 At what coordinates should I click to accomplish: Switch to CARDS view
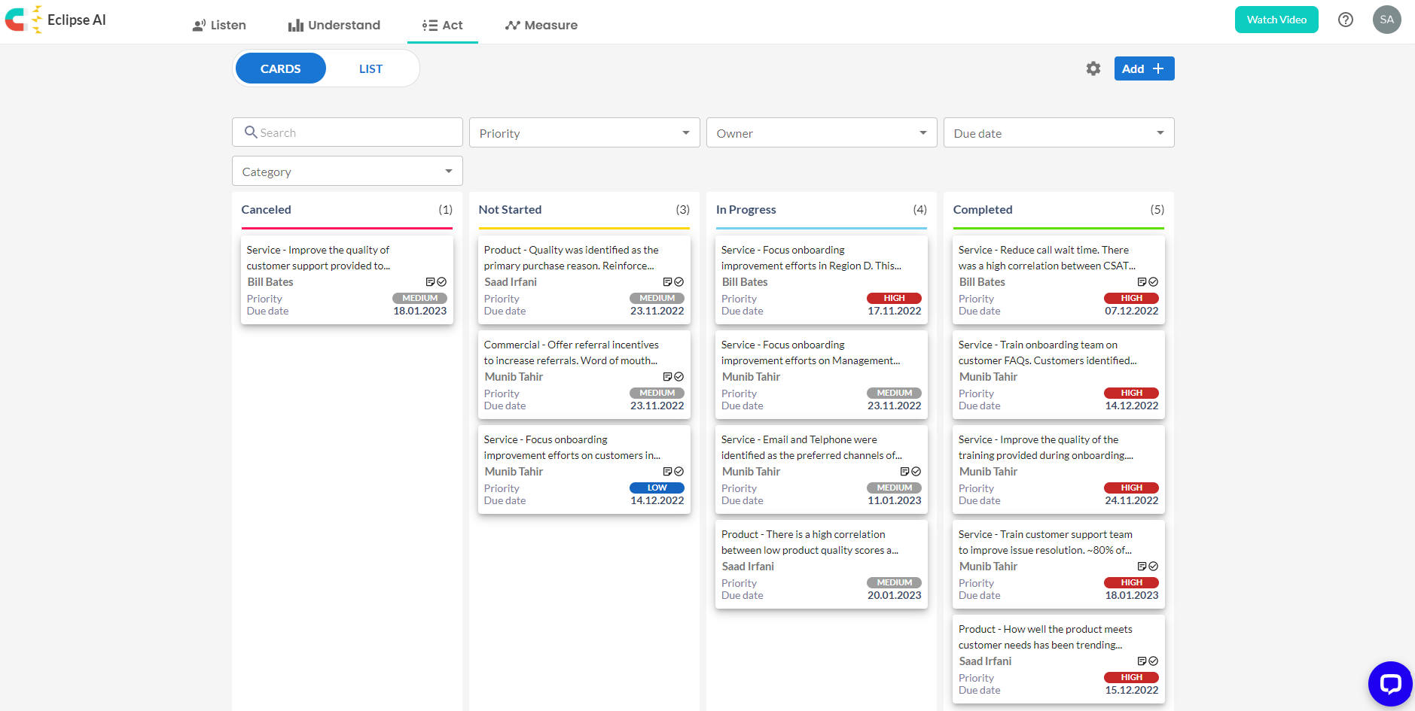pos(280,68)
